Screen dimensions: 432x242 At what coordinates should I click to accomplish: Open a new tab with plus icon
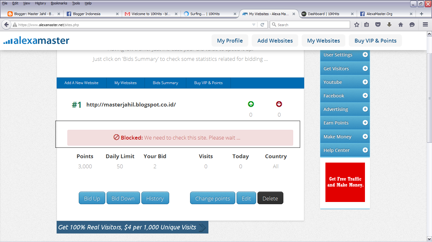pyautogui.click(x=421, y=14)
